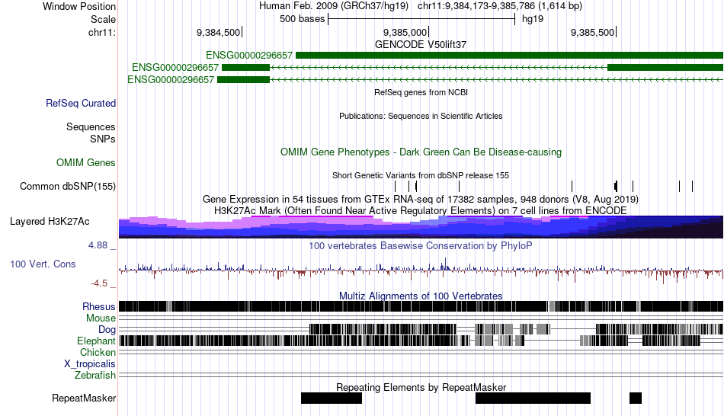Click the 9,385,000 ruler coordinate
This screenshot has width=724, height=416.
pos(405,32)
